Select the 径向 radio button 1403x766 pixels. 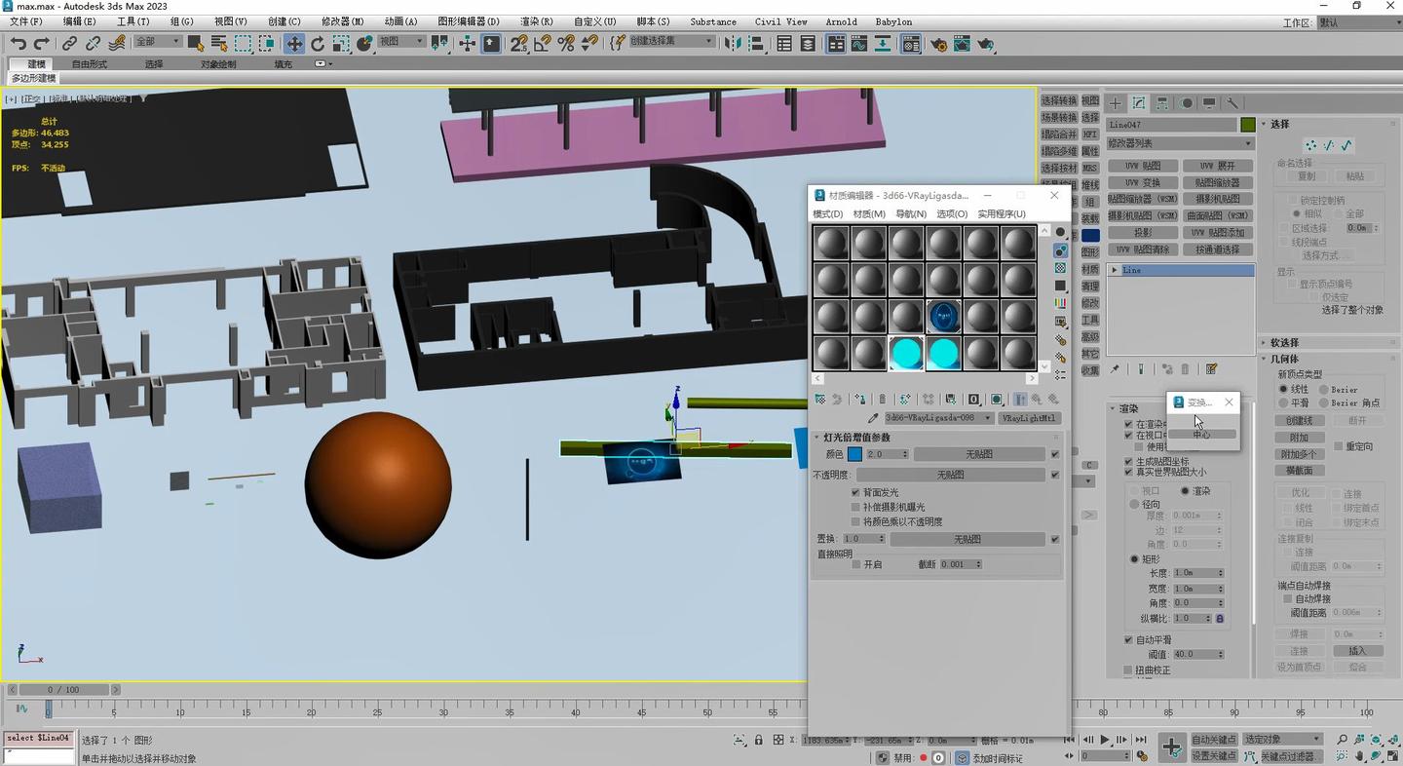[1134, 505]
